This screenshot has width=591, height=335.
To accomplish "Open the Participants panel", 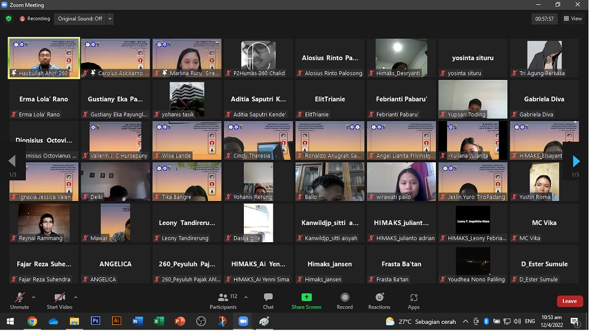I will (x=223, y=301).
